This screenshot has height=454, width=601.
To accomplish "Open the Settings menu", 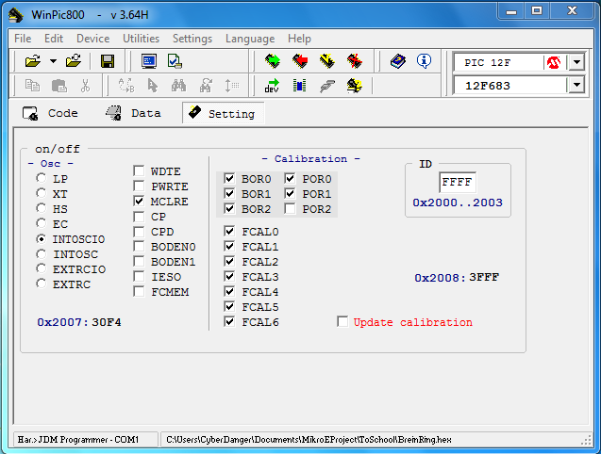I will coord(192,39).
